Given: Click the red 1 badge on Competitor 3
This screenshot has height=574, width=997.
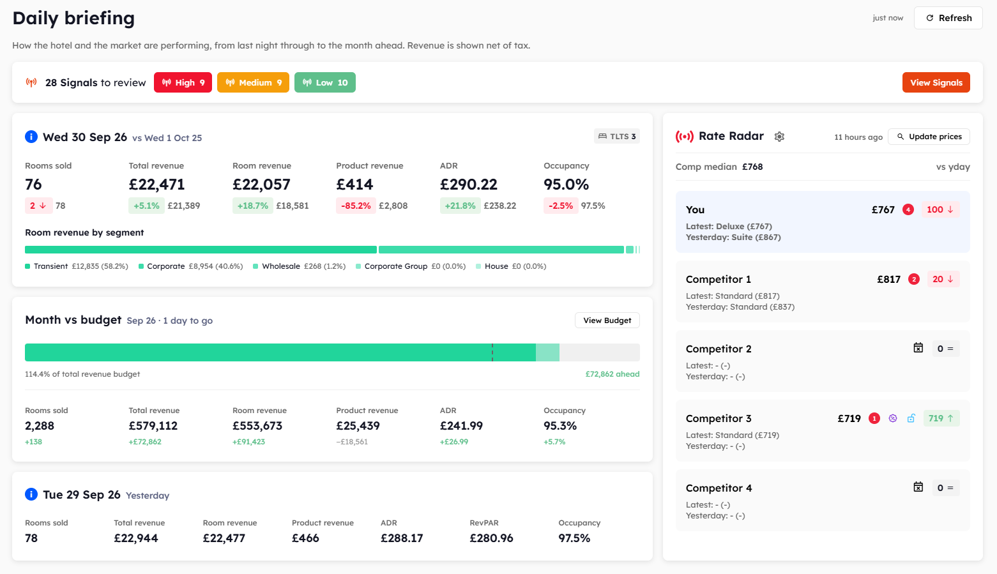Looking at the screenshot, I should tap(874, 418).
